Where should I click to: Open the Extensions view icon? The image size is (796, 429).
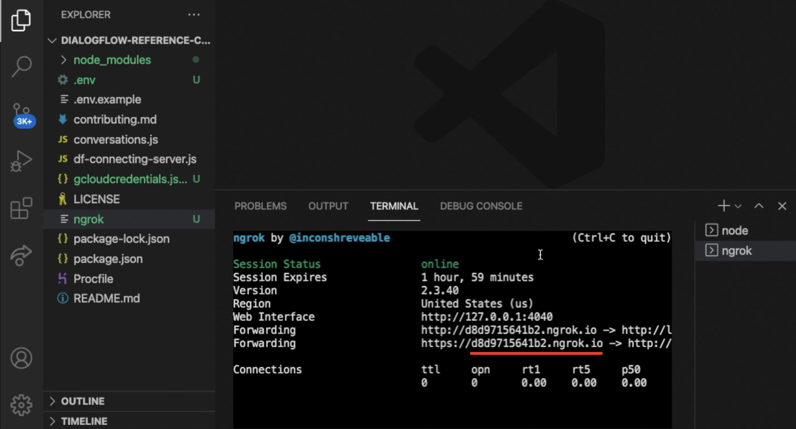[21, 208]
